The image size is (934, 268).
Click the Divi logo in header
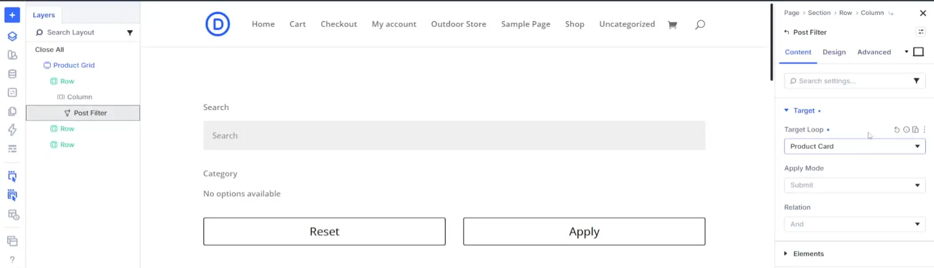coord(218,24)
